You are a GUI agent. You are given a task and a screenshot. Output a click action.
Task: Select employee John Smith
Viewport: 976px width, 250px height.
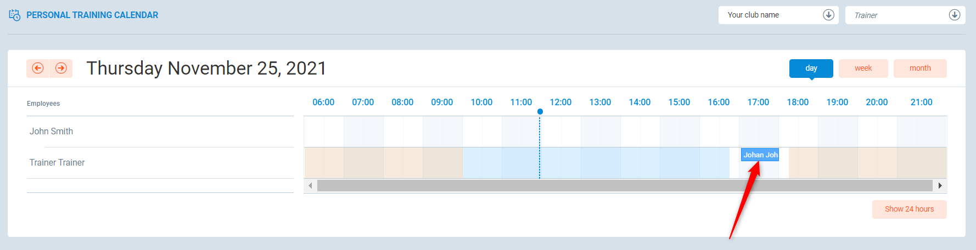51,131
